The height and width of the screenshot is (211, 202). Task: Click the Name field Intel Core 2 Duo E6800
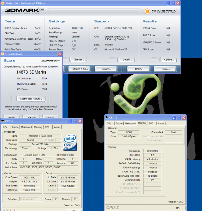click(x=40, y=136)
